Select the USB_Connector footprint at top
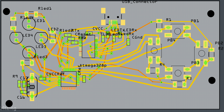The width and height of the screenshot is (224, 112). tap(113, 17)
